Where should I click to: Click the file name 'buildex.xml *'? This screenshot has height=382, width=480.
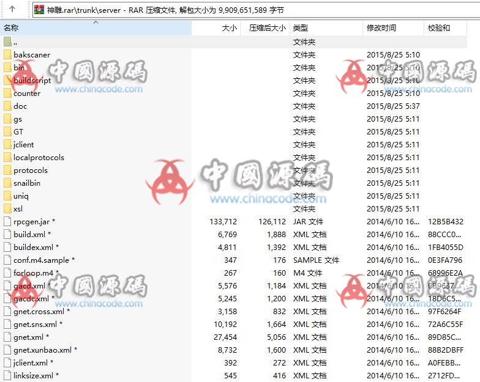(x=36, y=247)
